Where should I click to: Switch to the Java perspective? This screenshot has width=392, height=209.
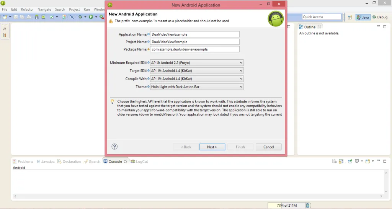363,17
